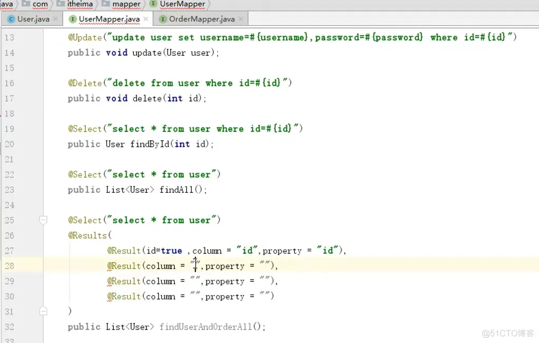Image resolution: width=539 pixels, height=343 pixels.
Task: Select the UserMapper breadcrumb item
Action: pos(182,4)
